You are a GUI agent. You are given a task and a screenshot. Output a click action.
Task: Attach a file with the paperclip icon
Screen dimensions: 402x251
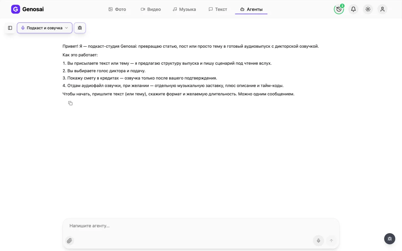click(69, 241)
